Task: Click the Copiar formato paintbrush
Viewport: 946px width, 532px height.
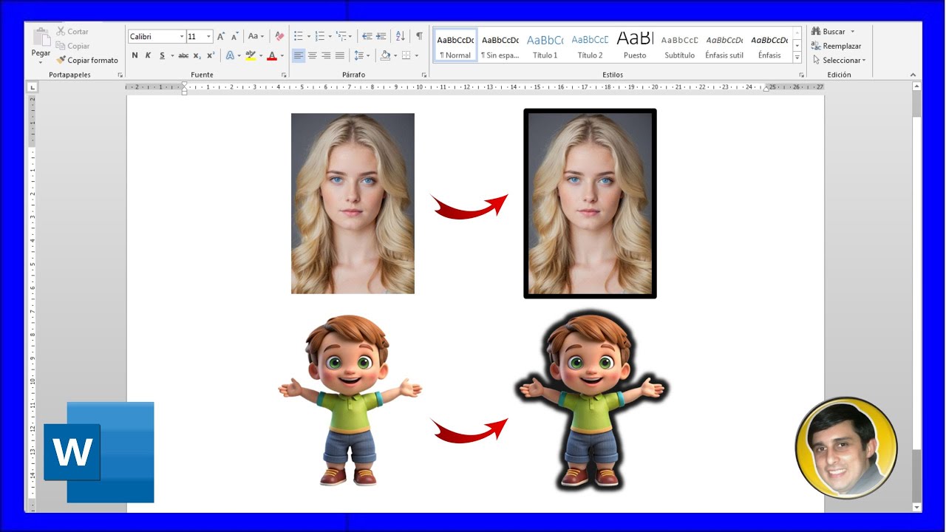Action: pyautogui.click(x=87, y=61)
